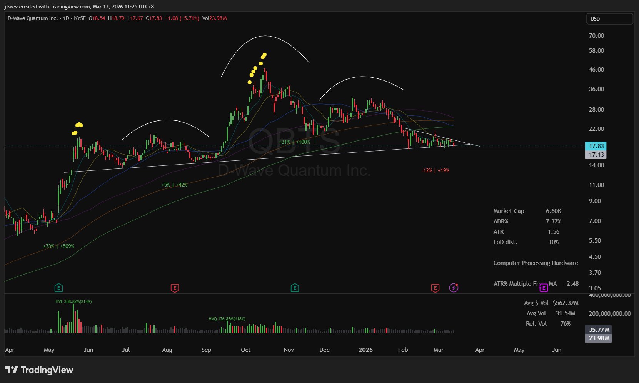The width and height of the screenshot is (639, 383).
Task: Click the Jul label on time axis
Action: click(126, 350)
